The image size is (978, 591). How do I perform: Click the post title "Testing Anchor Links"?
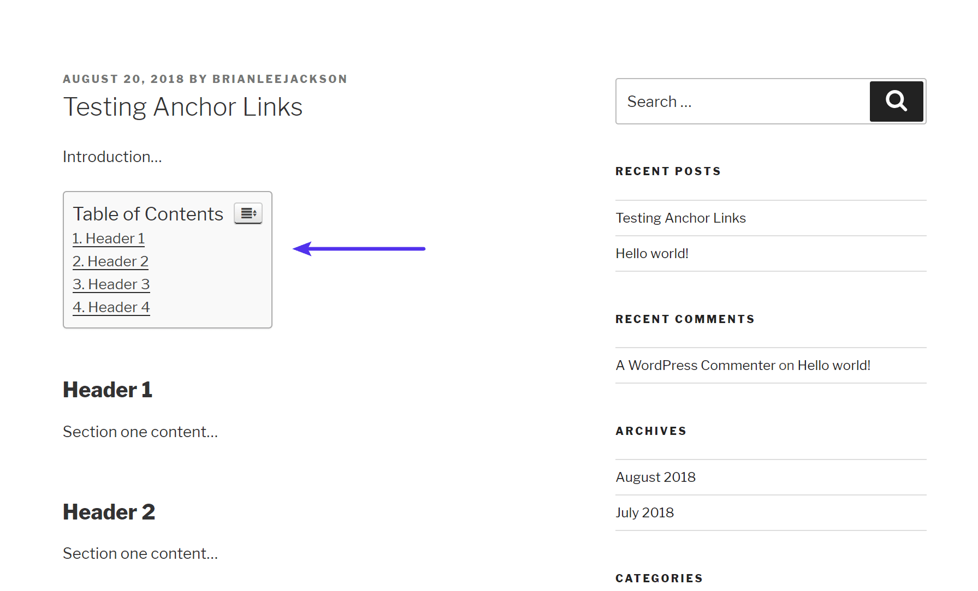(x=183, y=107)
